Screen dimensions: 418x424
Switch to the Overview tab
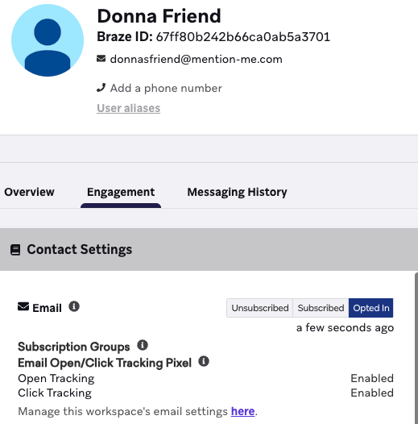29,192
